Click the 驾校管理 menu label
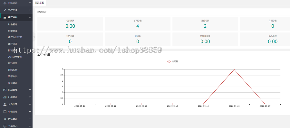The image size is (290, 128). [x=13, y=10]
